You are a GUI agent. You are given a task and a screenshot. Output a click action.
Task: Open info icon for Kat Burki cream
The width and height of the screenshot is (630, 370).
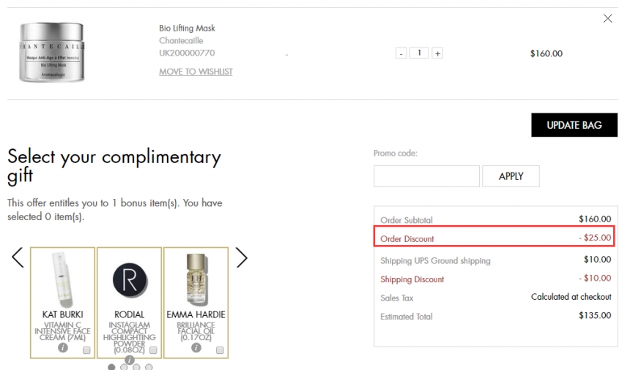[63, 348]
